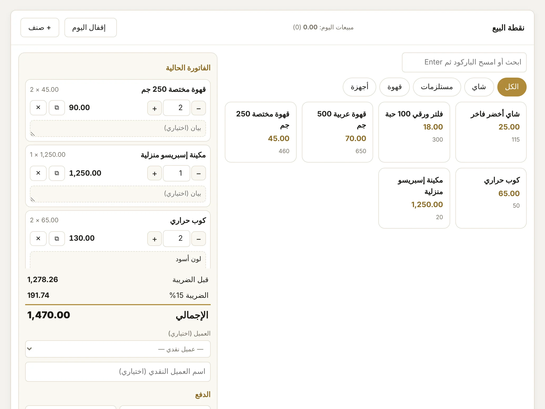Duplicate the كوب حراري invoice line
Viewport: 545px width, 409px height.
(x=57, y=238)
